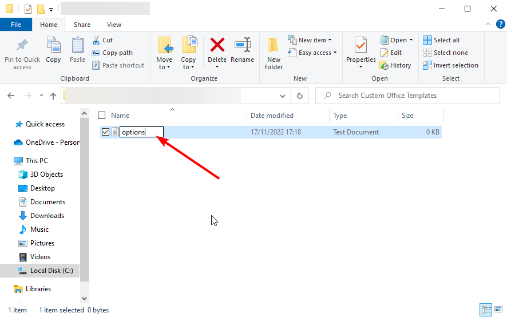Open Documents in navigation pane
Screen dimensions: 507x317
[x=42, y=202]
